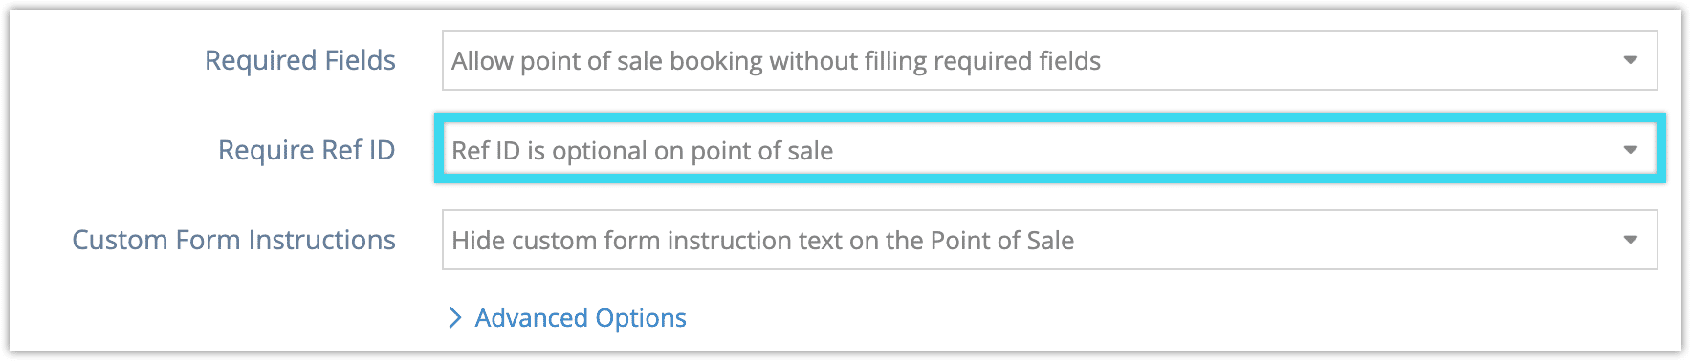The height and width of the screenshot is (361, 1691).
Task: Open the highlighted Require Ref ID dropdown
Action: coord(1049,150)
